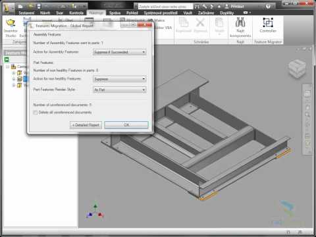Switch to the Systémové prostředí tab
The image size is (316, 237).
(x=161, y=13)
